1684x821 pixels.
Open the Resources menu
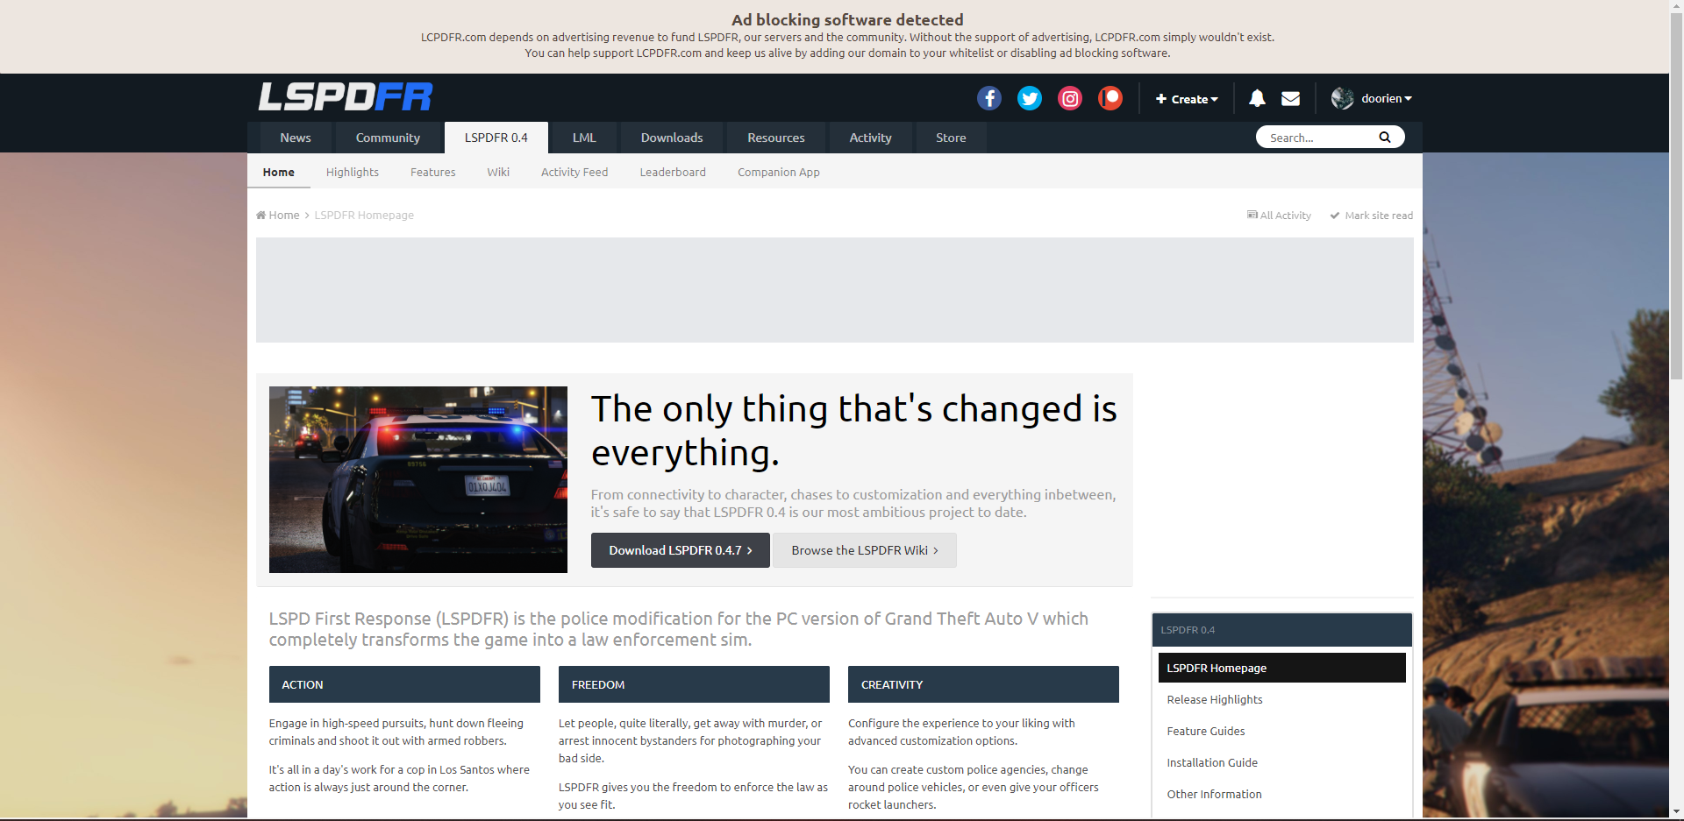pyautogui.click(x=776, y=138)
